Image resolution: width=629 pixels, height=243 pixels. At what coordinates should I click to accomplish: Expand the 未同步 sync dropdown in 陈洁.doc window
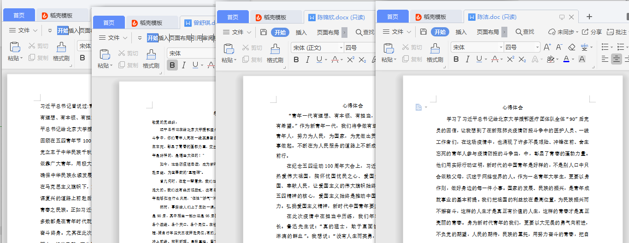click(577, 32)
